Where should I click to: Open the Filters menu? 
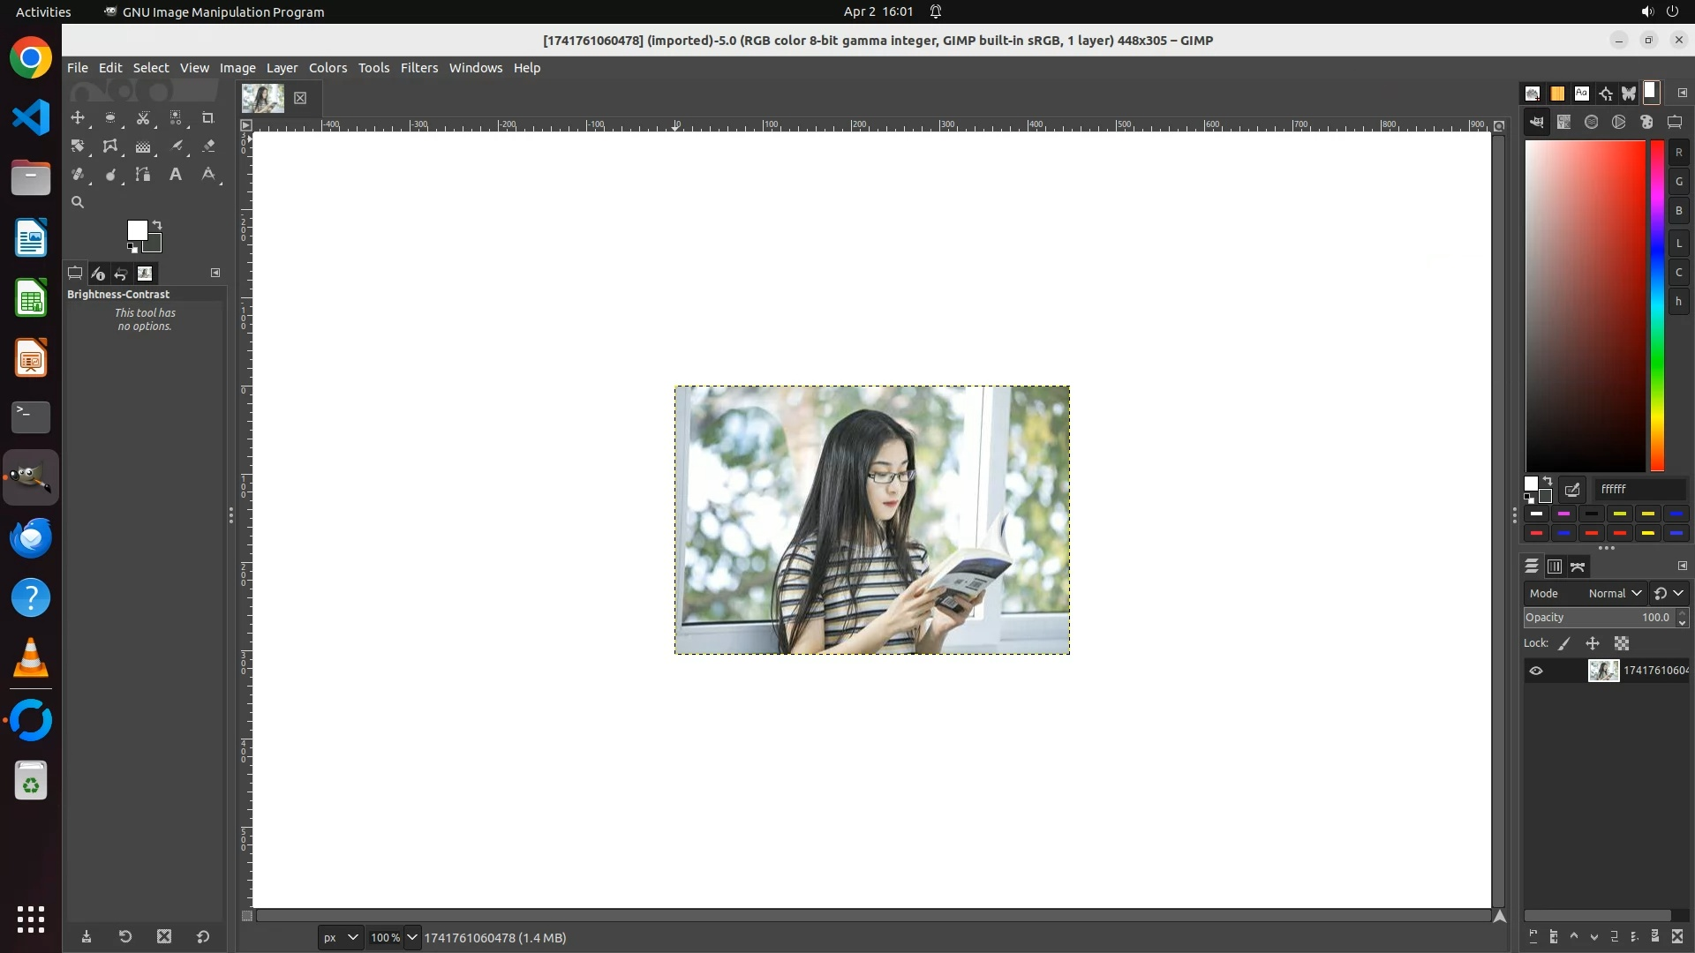click(x=418, y=68)
